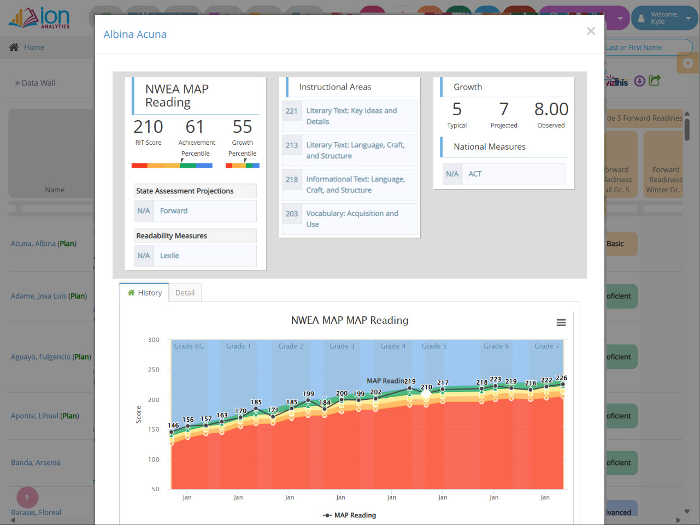Viewport: 700px width, 525px height.
Task: Open Barajas, Floreal student link
Action: tap(36, 512)
